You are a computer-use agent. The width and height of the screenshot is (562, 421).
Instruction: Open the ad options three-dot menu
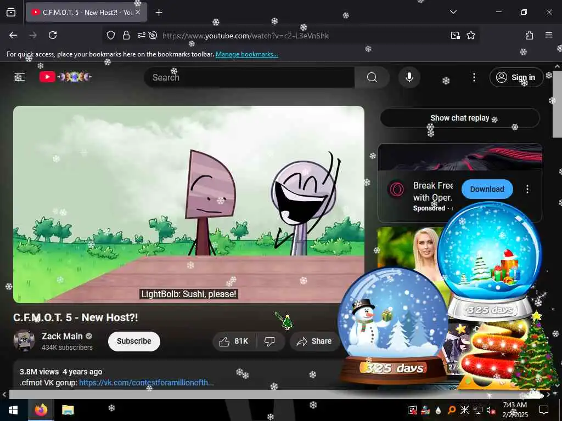pyautogui.click(x=527, y=189)
